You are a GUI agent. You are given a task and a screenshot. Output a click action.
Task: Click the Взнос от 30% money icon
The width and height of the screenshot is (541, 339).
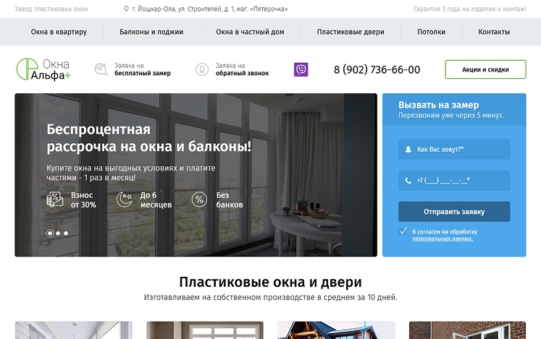coord(54,199)
